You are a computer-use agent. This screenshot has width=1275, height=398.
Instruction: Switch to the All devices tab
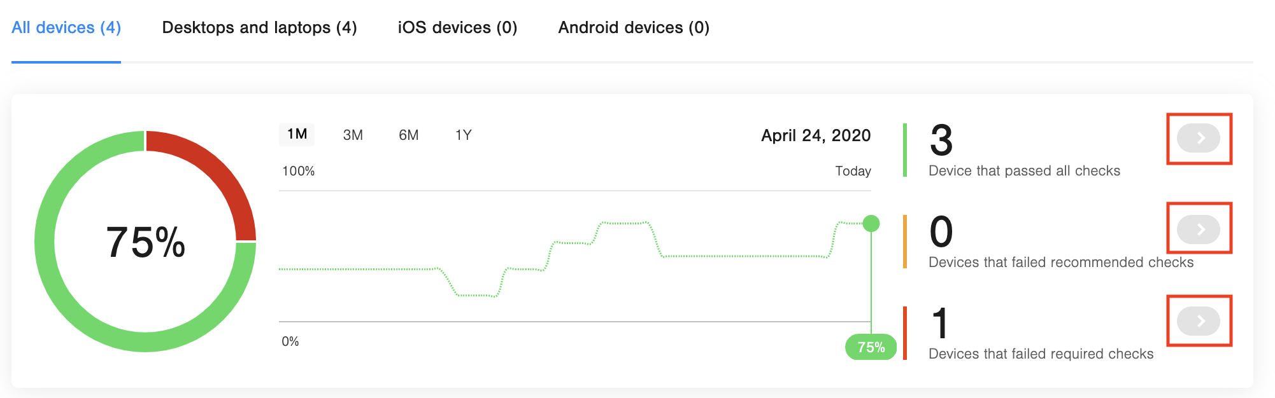(66, 28)
